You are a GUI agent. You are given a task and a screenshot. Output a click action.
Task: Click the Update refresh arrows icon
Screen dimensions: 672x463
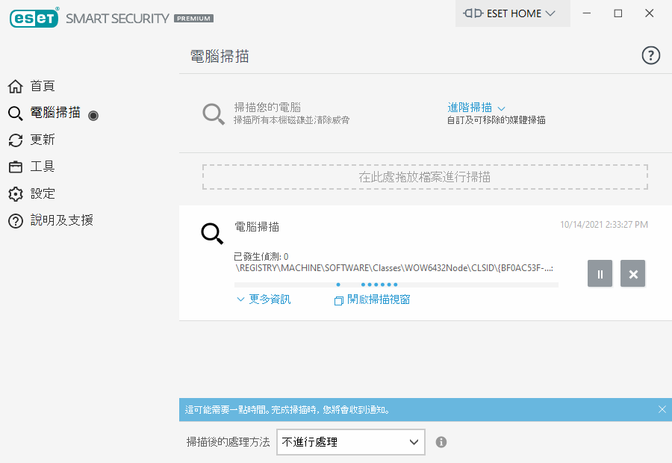[15, 140]
